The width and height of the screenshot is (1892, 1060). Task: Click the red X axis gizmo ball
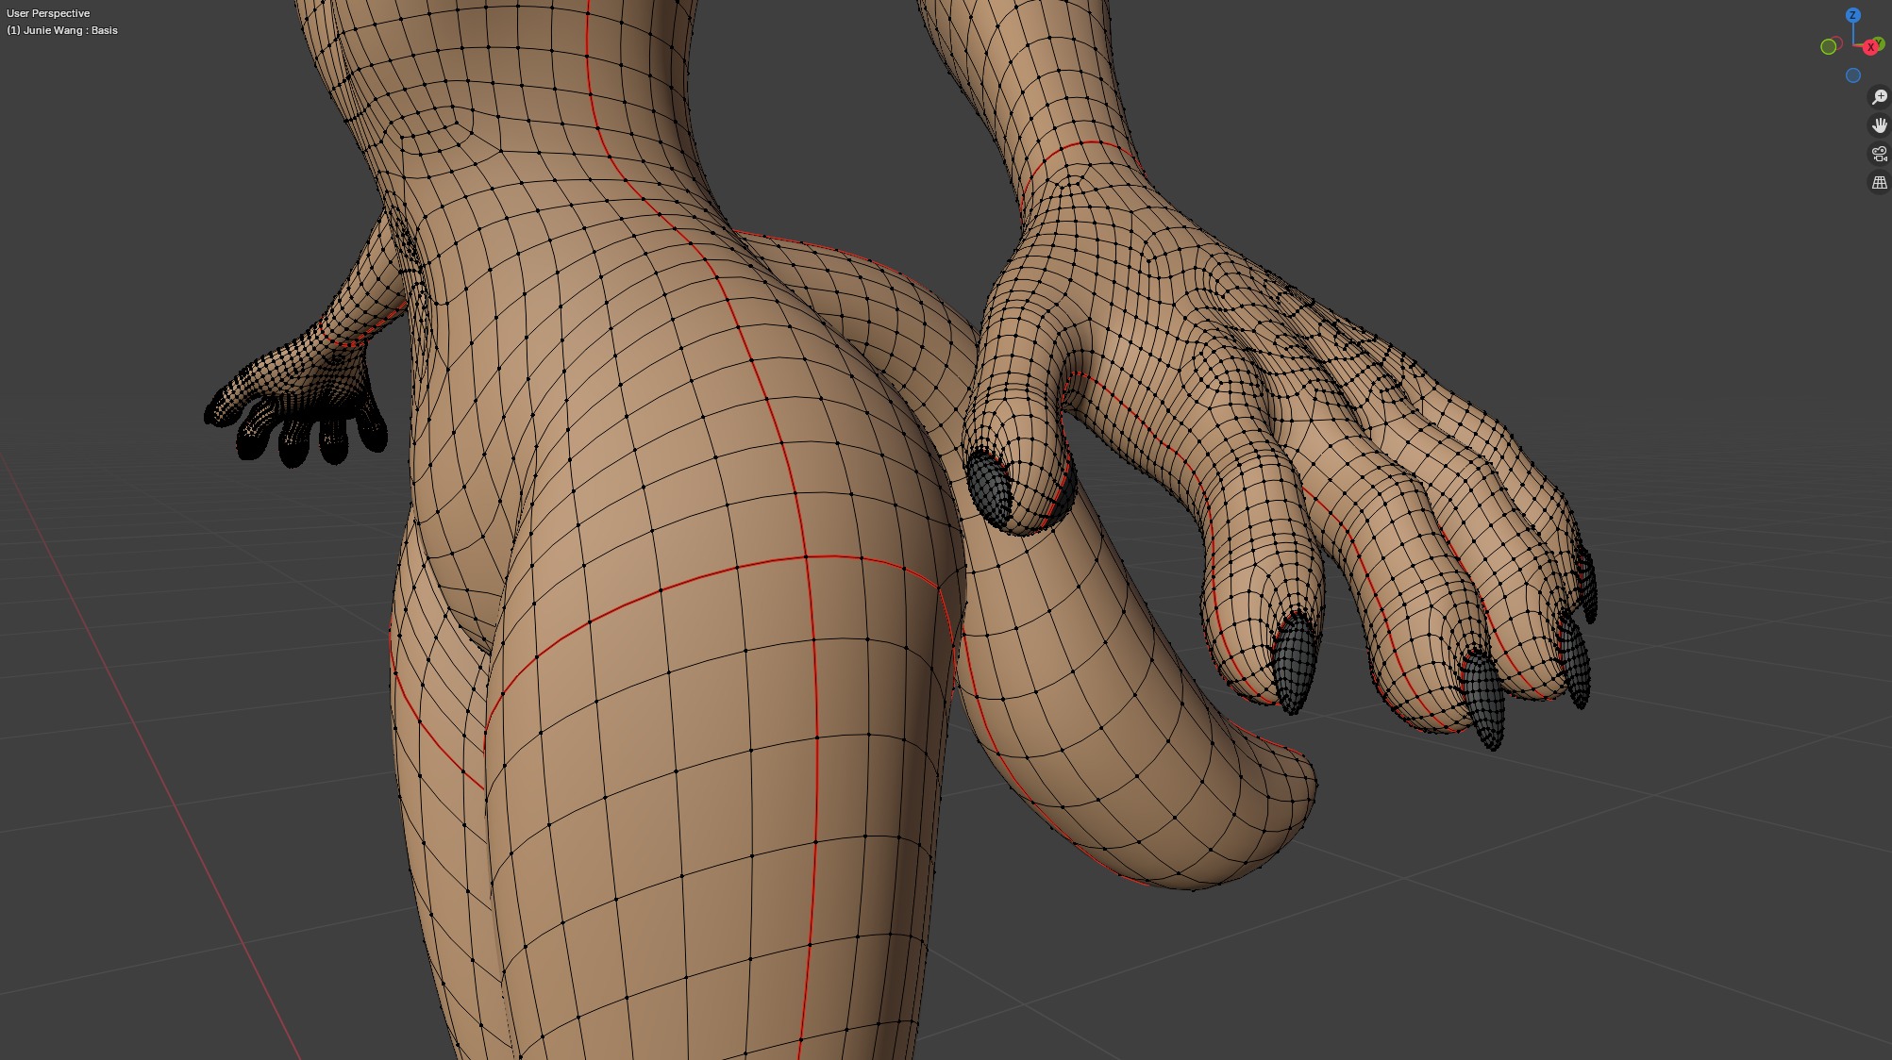[x=1870, y=47]
